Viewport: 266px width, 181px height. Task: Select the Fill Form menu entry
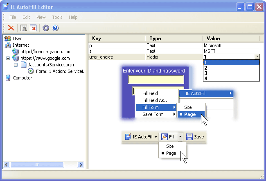click(x=156, y=107)
